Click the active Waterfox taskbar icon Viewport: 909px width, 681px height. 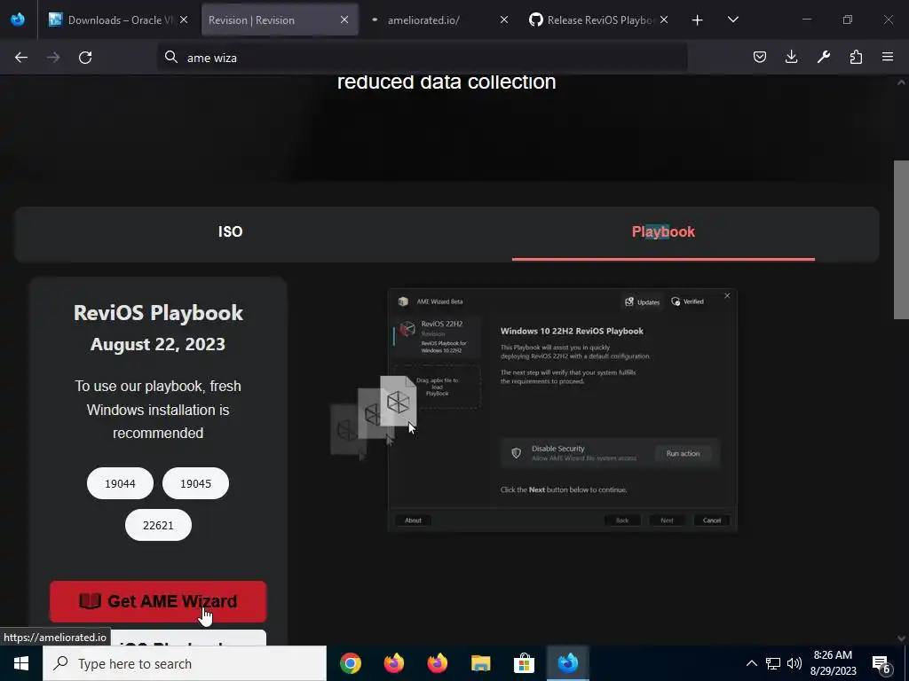[567, 663]
